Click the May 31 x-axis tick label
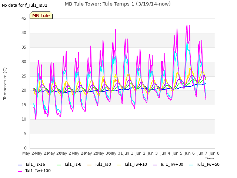The image size is (237, 178). pyautogui.click(x=116, y=153)
